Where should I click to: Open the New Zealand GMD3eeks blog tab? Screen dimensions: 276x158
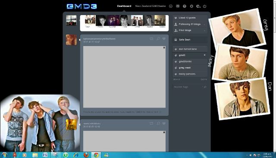pyautogui.click(x=151, y=6)
